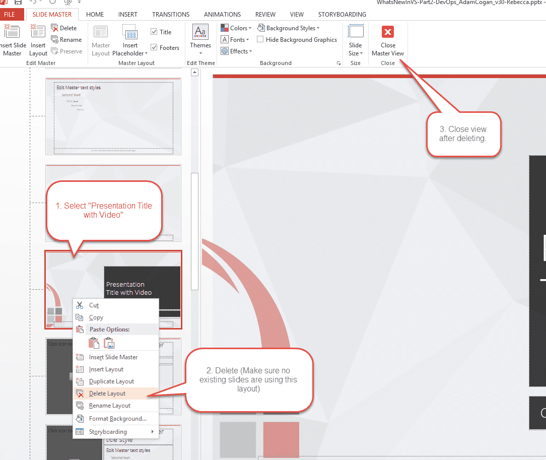This screenshot has height=460, width=546.
Task: Click the thumbnail pane scroll up arrow
Action: [194, 73]
